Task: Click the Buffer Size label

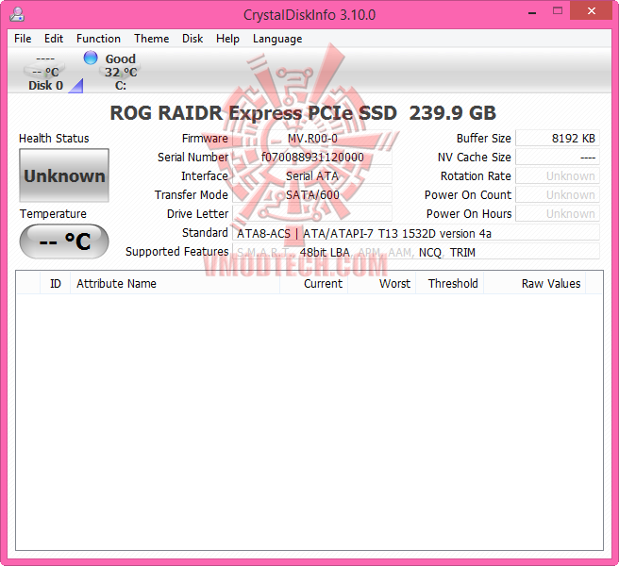Action: (x=483, y=138)
